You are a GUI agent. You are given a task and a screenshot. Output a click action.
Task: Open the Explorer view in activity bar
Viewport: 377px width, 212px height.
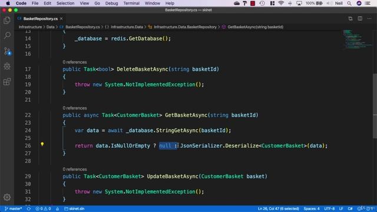(x=7, y=21)
